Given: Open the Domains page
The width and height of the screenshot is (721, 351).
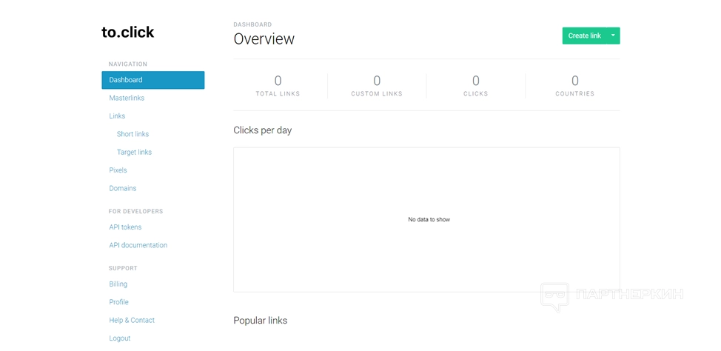Looking at the screenshot, I should (123, 188).
